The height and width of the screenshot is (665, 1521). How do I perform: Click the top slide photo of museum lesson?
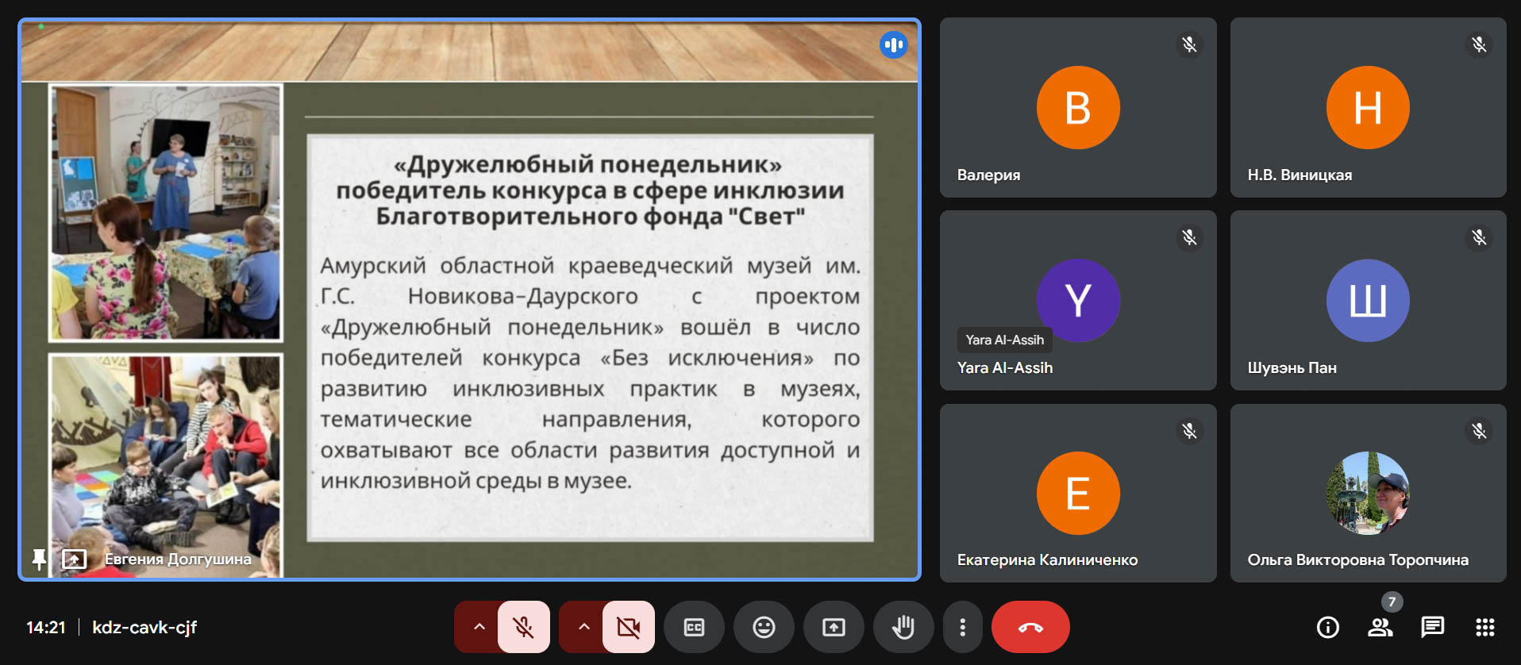(166, 213)
